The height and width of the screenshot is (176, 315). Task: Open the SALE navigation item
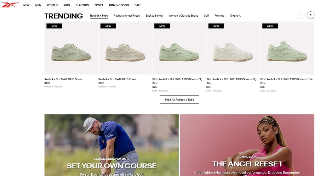coord(138,5)
